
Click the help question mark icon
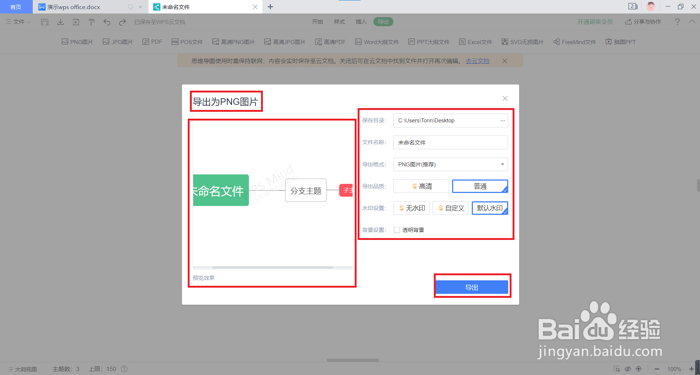pyautogui.click(x=677, y=22)
